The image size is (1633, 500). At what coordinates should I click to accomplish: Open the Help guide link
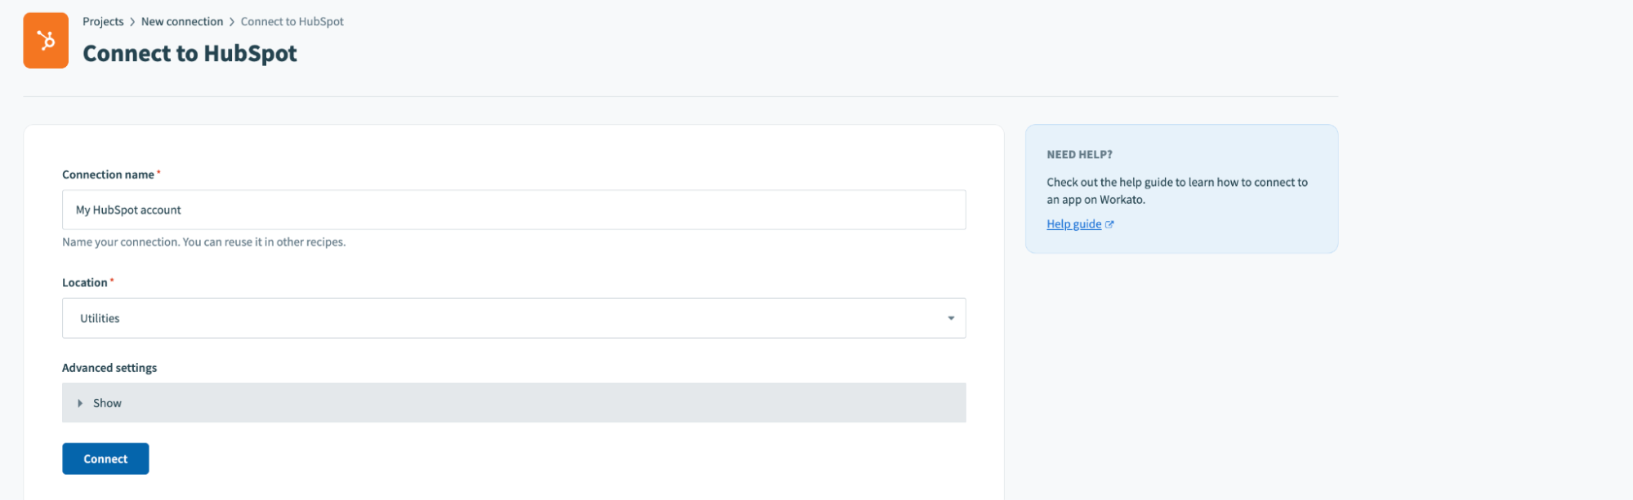1074,224
